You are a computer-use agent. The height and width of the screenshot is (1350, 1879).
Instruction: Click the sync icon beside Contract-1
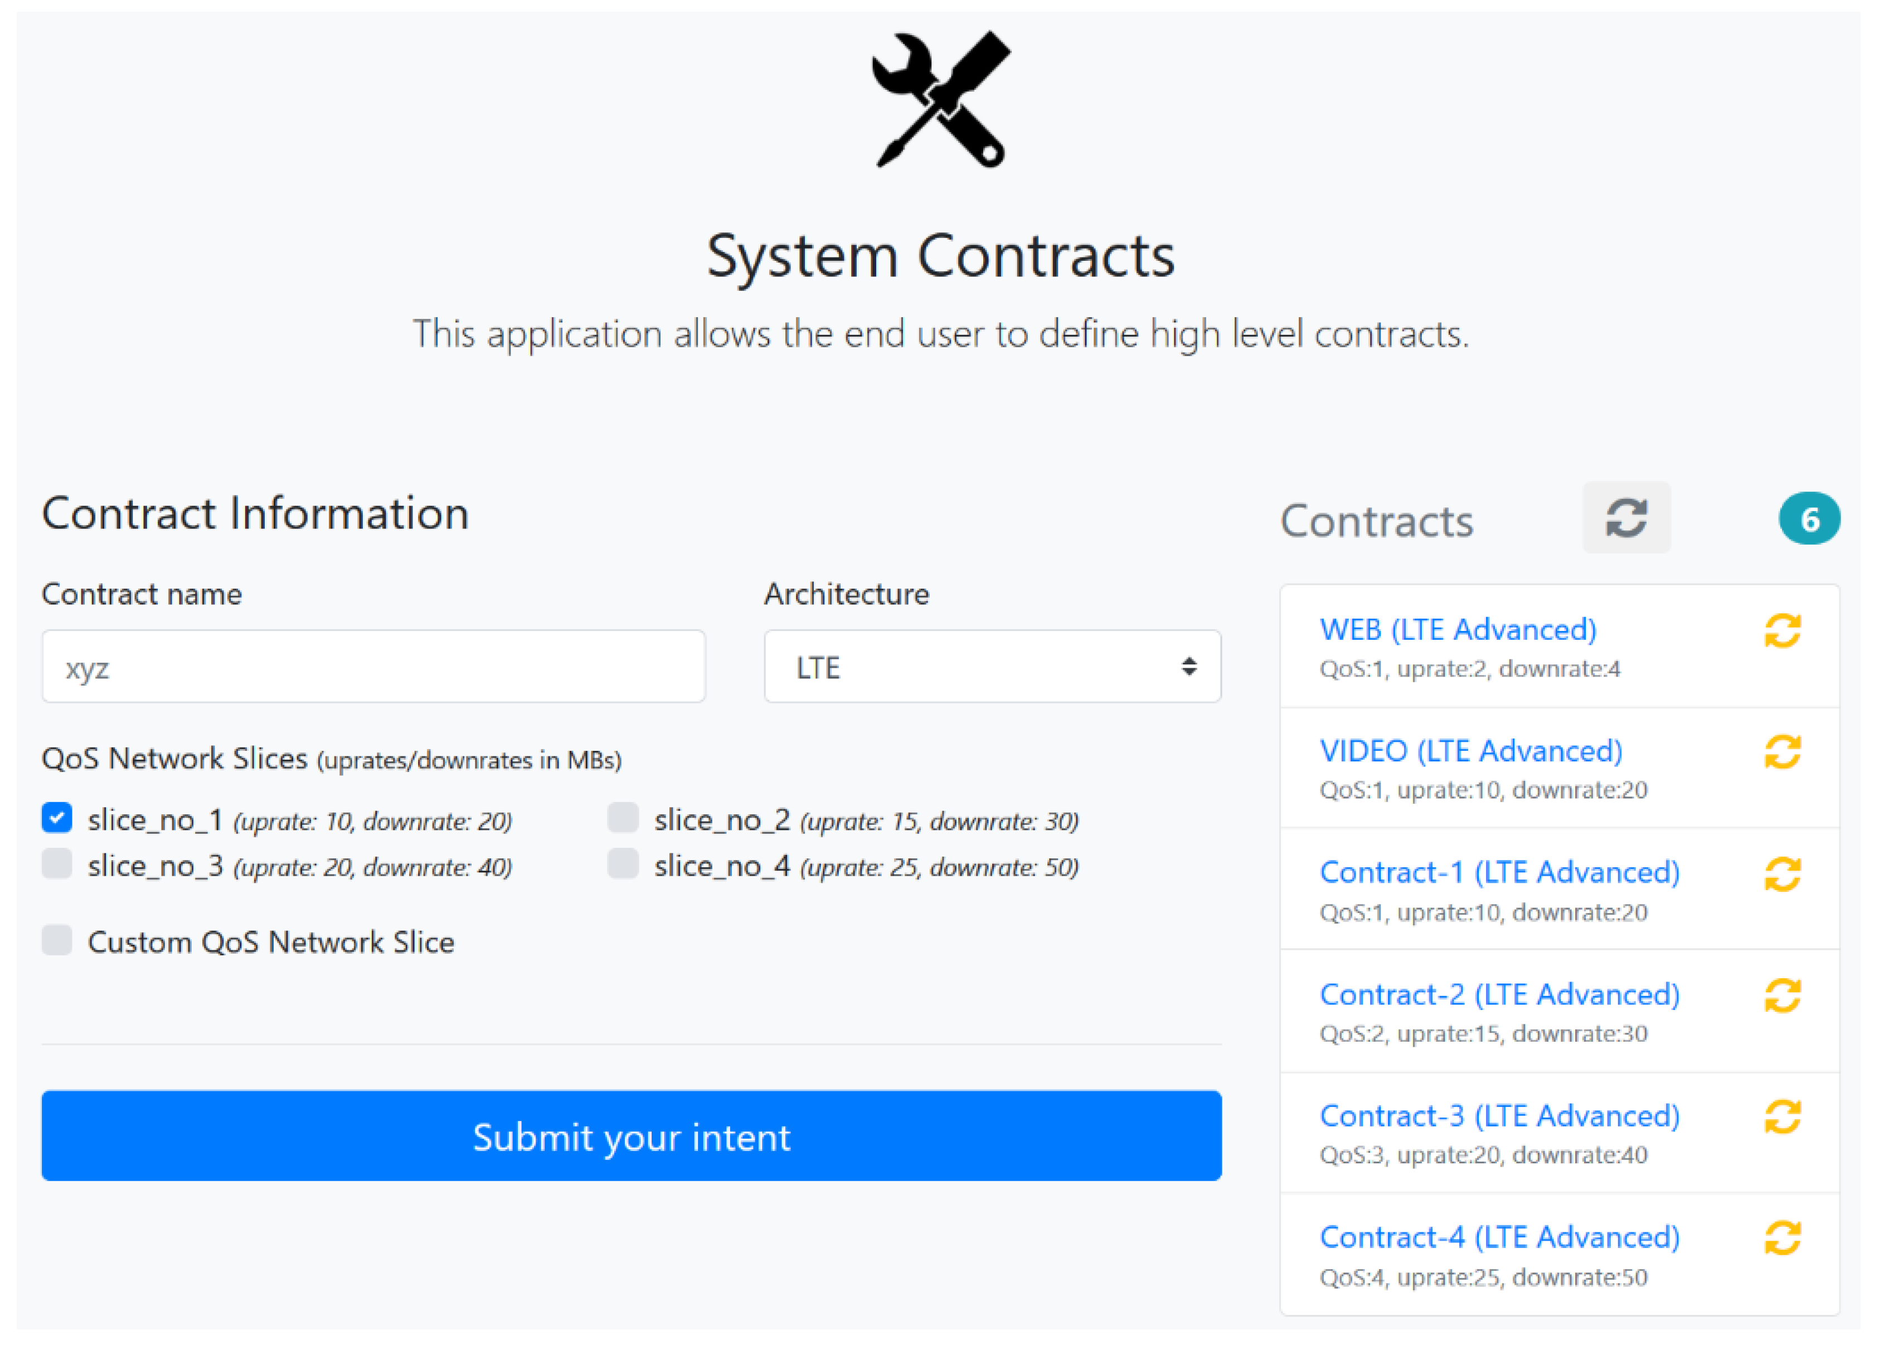click(x=1782, y=874)
